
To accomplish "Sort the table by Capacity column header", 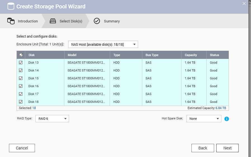I will (191, 55).
